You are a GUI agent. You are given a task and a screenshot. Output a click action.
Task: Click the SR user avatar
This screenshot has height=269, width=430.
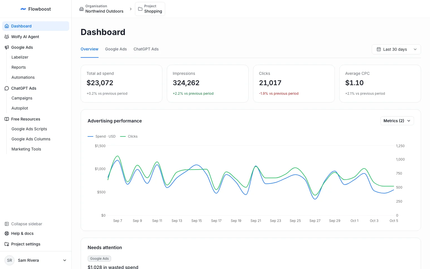10,260
